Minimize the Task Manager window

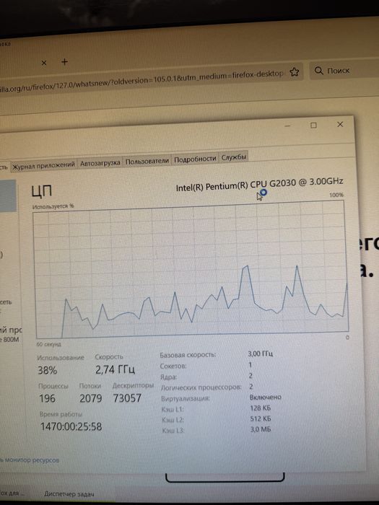(x=287, y=126)
